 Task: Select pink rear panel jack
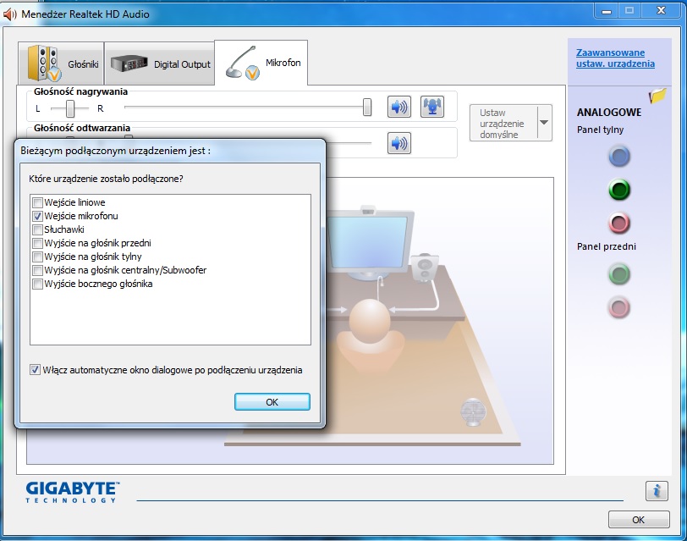coord(619,223)
